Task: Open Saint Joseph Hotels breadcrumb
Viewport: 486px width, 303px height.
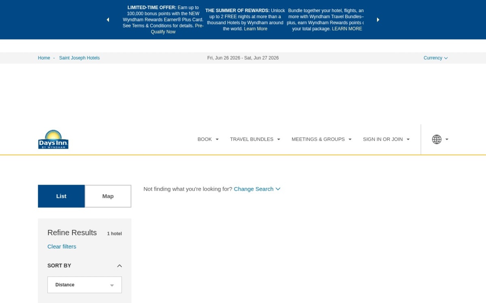Action: coord(79,58)
